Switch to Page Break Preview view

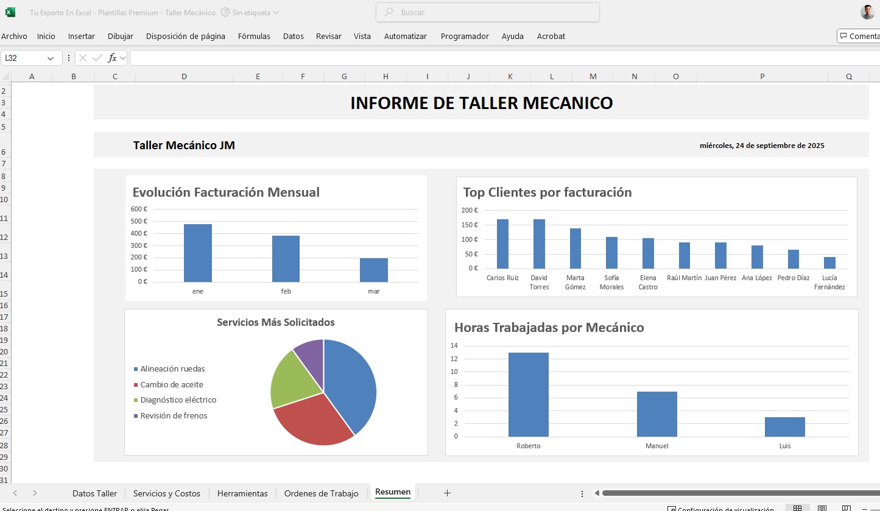coord(845,509)
